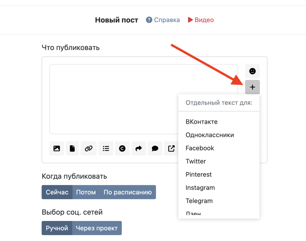This screenshot has height=241, width=306.
Task: Toggle the plus separate-text dropdown
Action: [x=253, y=87]
